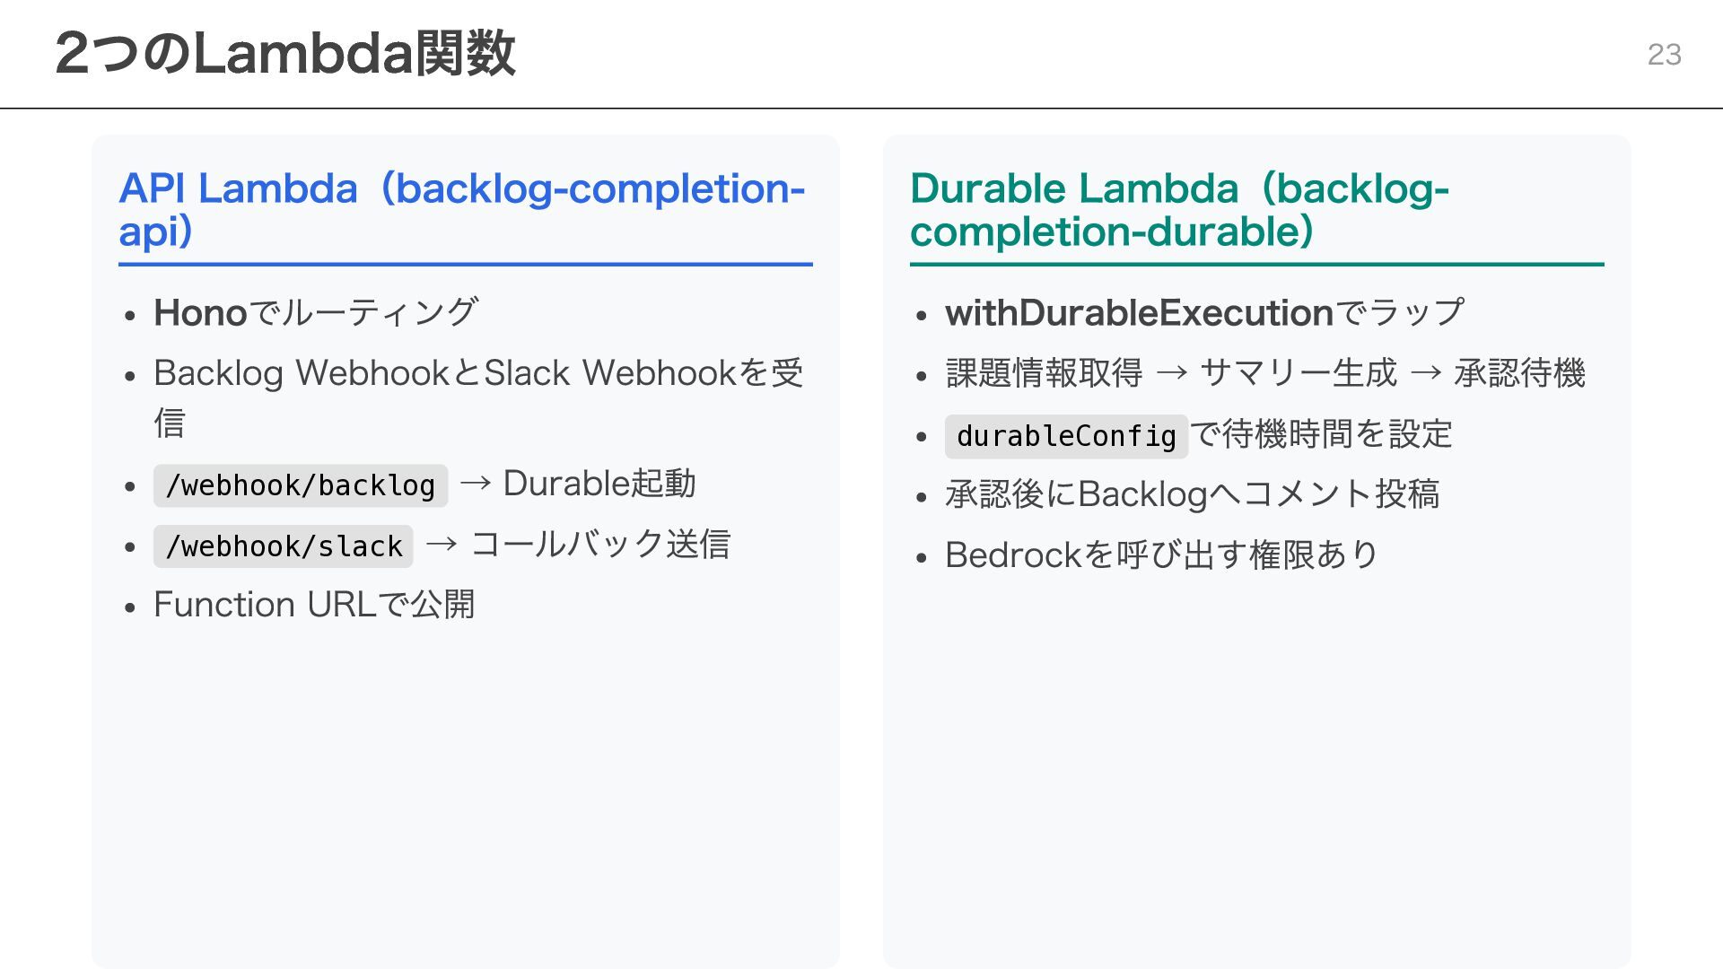Click the durableConfig code chip
Image resolution: width=1723 pixels, height=969 pixels.
click(x=1066, y=436)
